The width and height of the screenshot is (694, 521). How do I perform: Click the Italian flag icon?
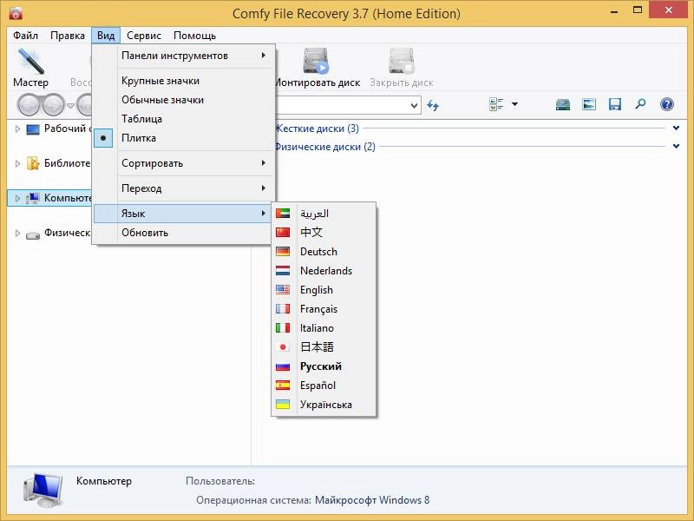(x=283, y=328)
